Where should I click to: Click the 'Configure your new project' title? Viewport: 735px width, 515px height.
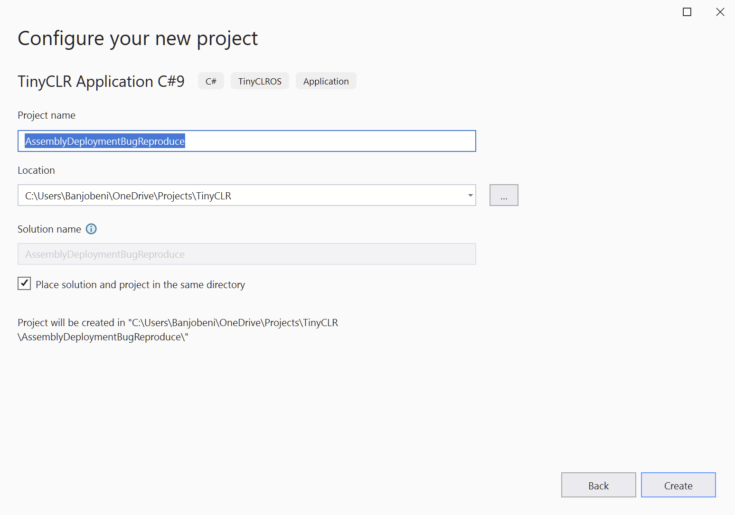pos(138,38)
